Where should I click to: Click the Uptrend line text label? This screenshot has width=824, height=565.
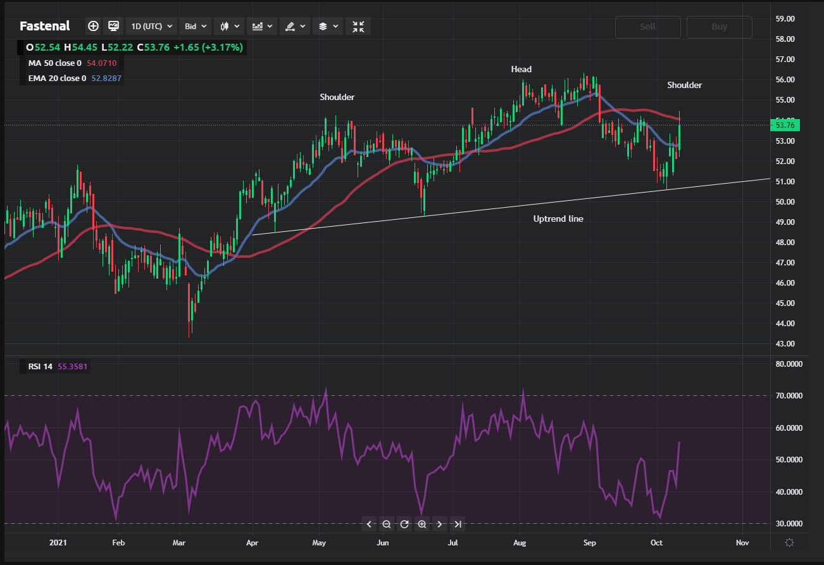(x=558, y=219)
